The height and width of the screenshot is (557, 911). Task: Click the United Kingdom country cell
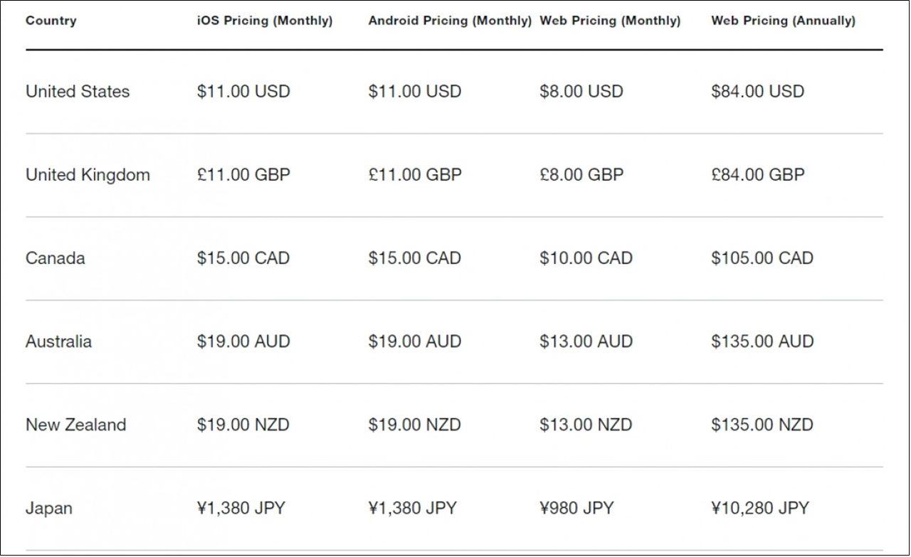click(88, 175)
